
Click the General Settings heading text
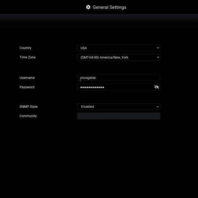point(109,7)
